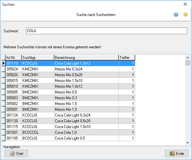Select the Mezzo Mix 1,5 row

pos(70,104)
